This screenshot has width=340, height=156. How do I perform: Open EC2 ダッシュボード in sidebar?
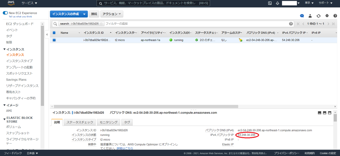(x=20, y=24)
